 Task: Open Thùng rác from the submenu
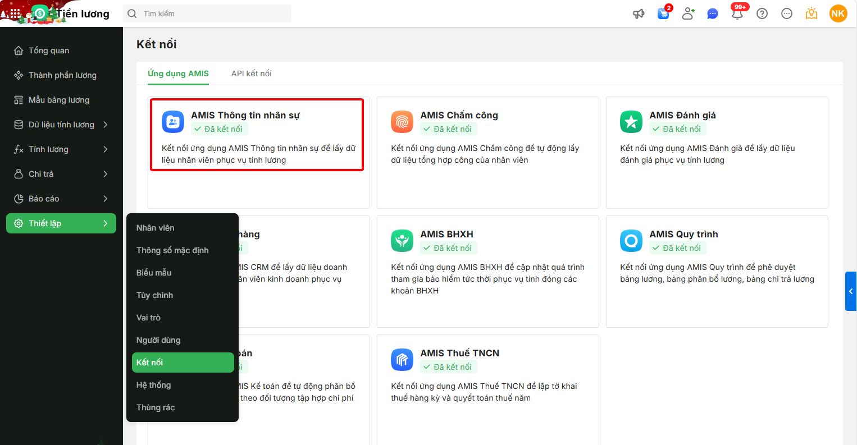[x=183, y=407]
